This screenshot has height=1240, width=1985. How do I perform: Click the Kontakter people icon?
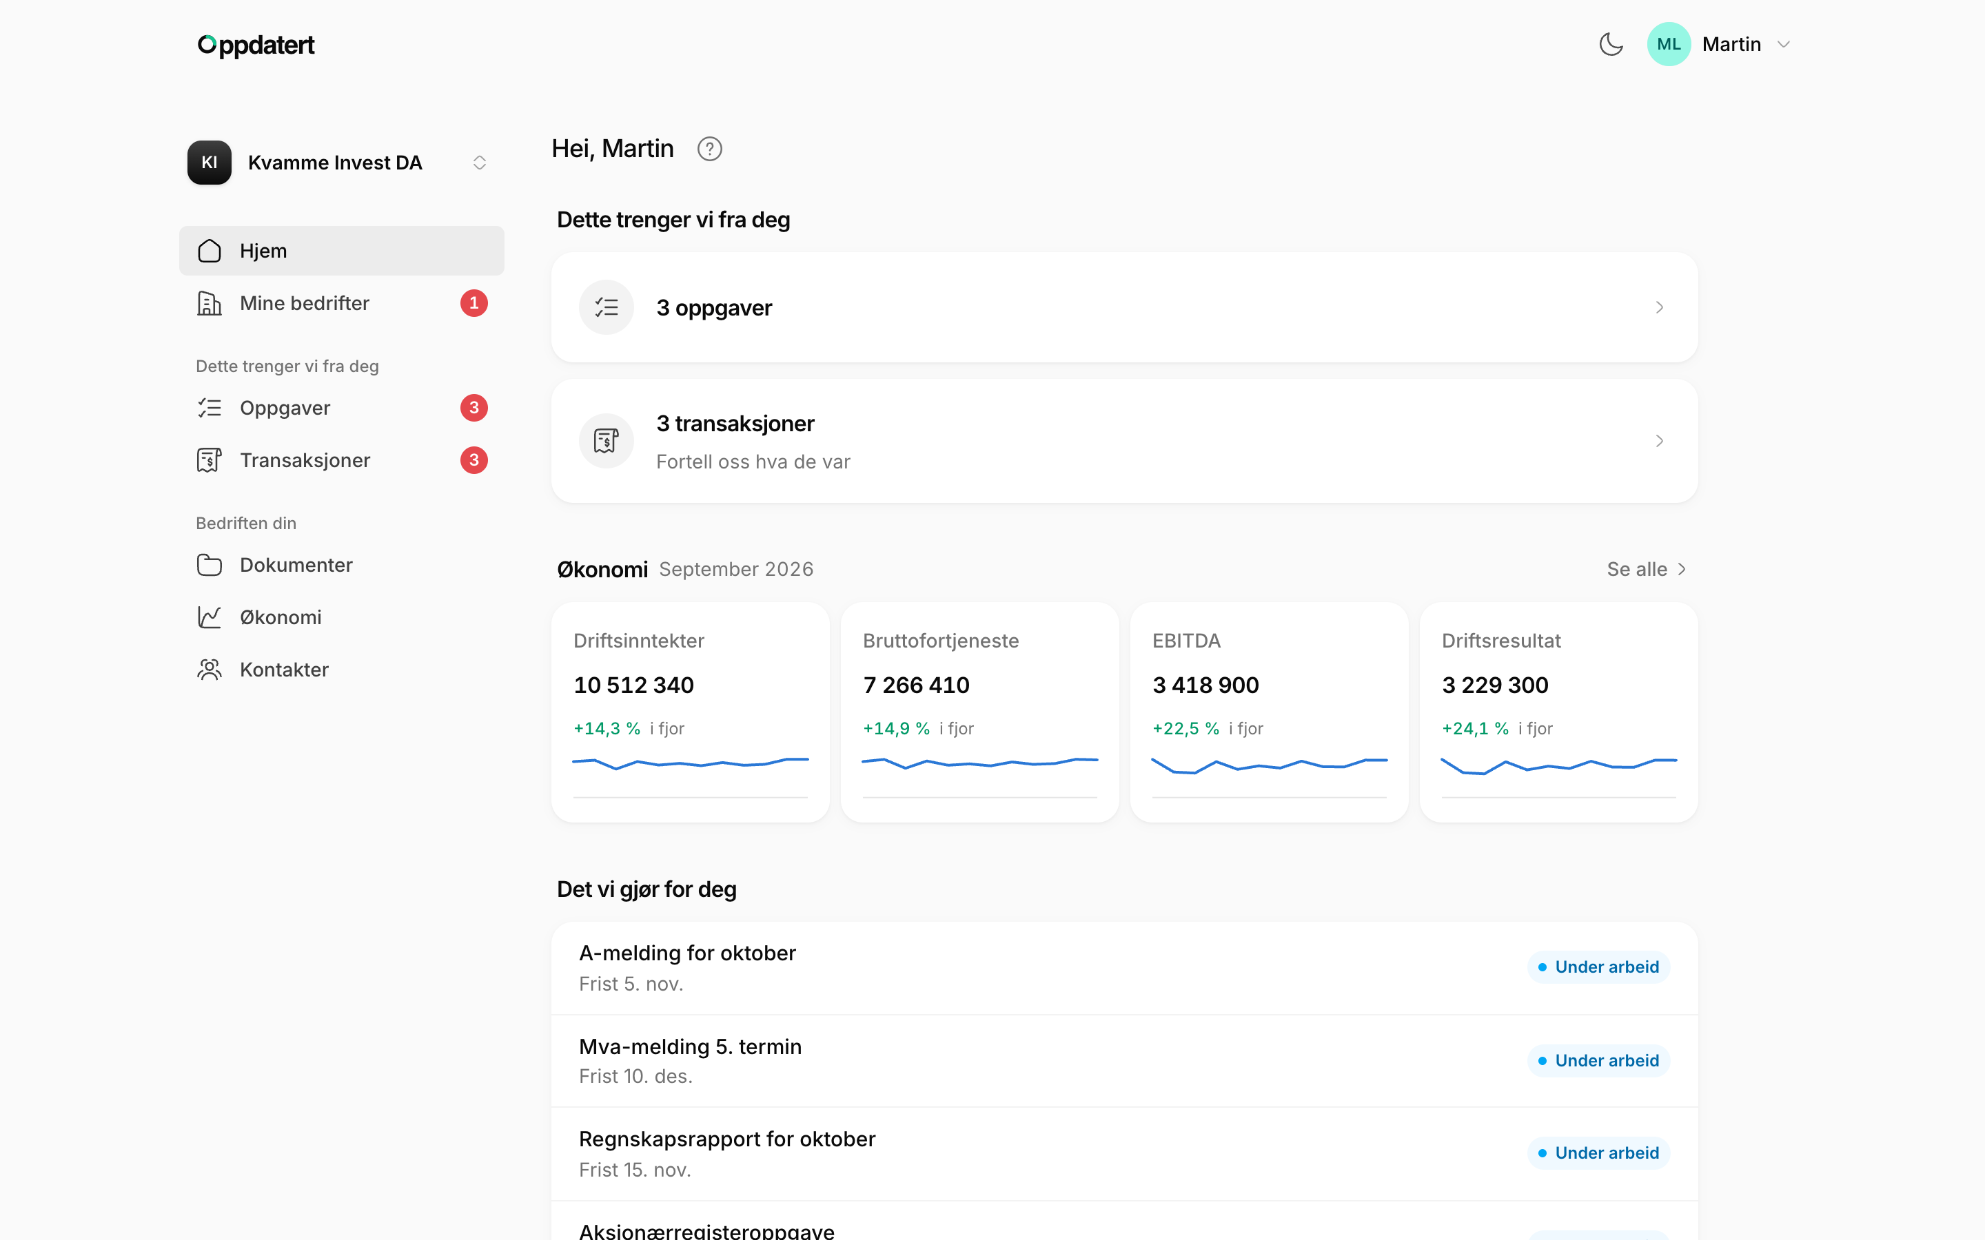pos(210,670)
